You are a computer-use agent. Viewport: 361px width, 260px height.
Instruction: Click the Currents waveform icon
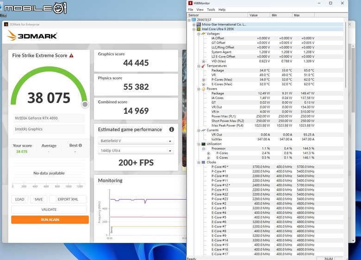[203, 130]
